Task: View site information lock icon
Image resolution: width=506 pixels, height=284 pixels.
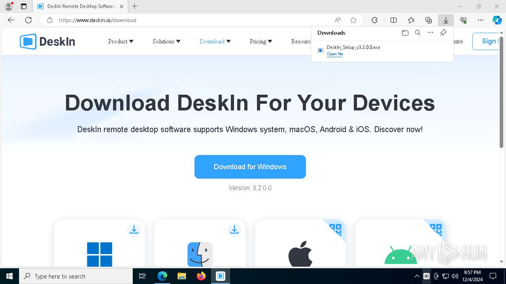Action: [50, 20]
